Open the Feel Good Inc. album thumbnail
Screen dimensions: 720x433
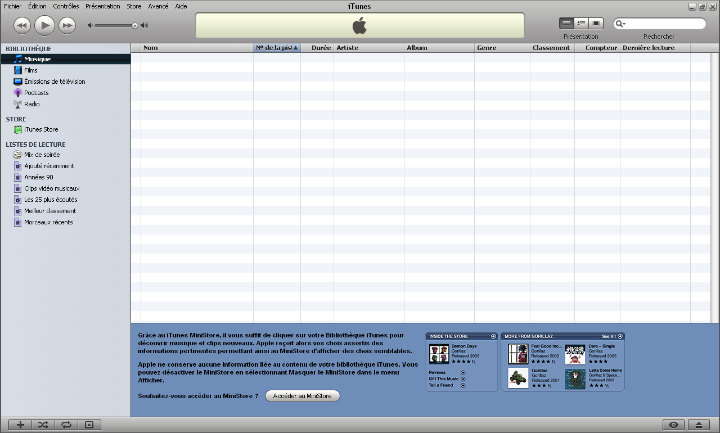coord(518,354)
